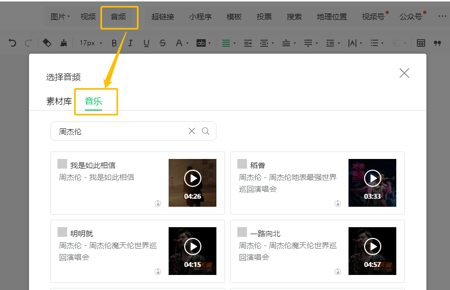
Task: Toggle italic formatting
Action: click(130, 43)
